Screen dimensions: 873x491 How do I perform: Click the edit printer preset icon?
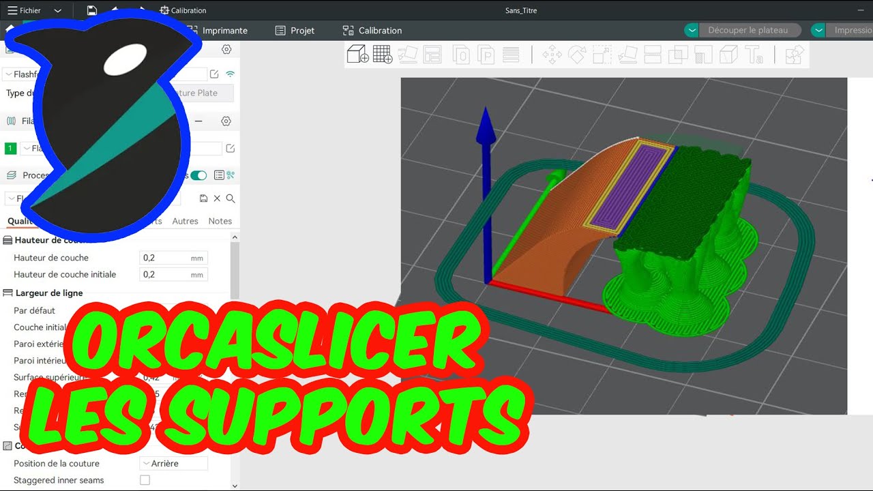(214, 74)
